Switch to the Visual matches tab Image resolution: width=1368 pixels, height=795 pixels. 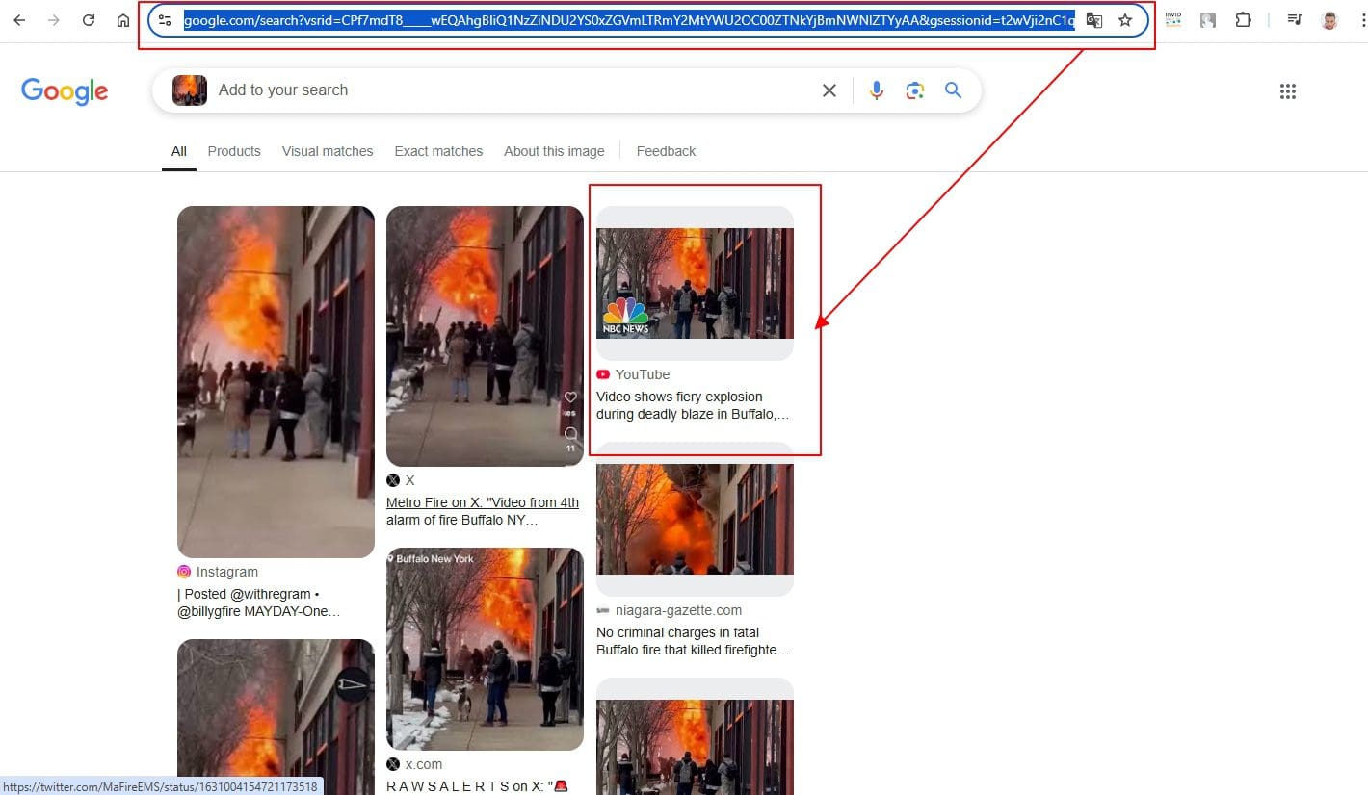point(328,151)
